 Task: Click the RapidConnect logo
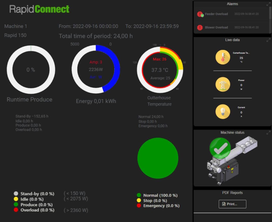pyautogui.click(x=39, y=9)
